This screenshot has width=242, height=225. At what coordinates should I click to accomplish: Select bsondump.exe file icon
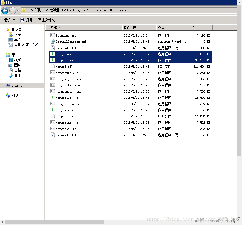pyautogui.click(x=53, y=35)
